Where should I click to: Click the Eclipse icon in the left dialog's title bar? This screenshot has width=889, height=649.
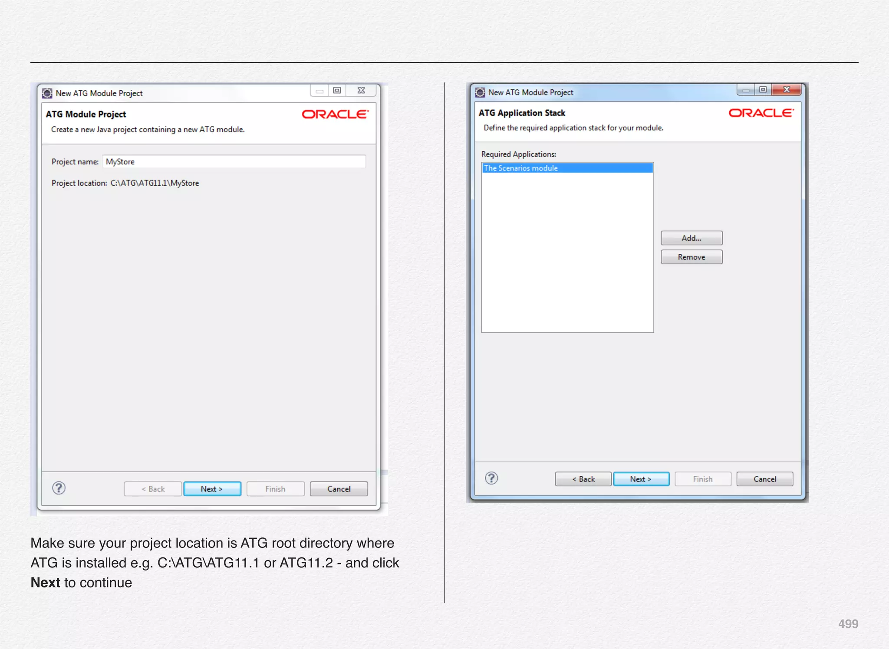(x=47, y=93)
